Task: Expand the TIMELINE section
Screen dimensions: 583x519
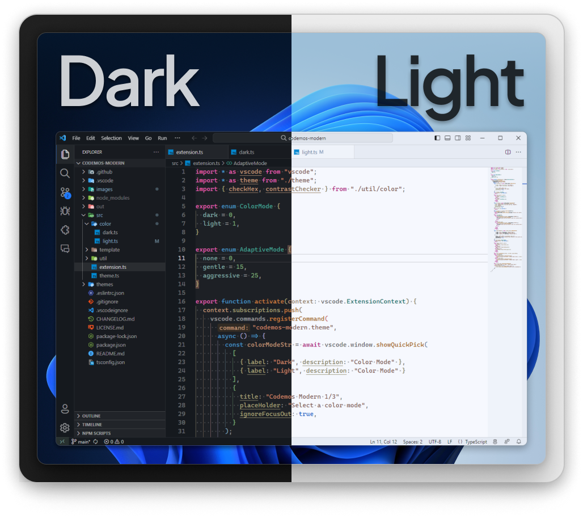Action: [120, 425]
